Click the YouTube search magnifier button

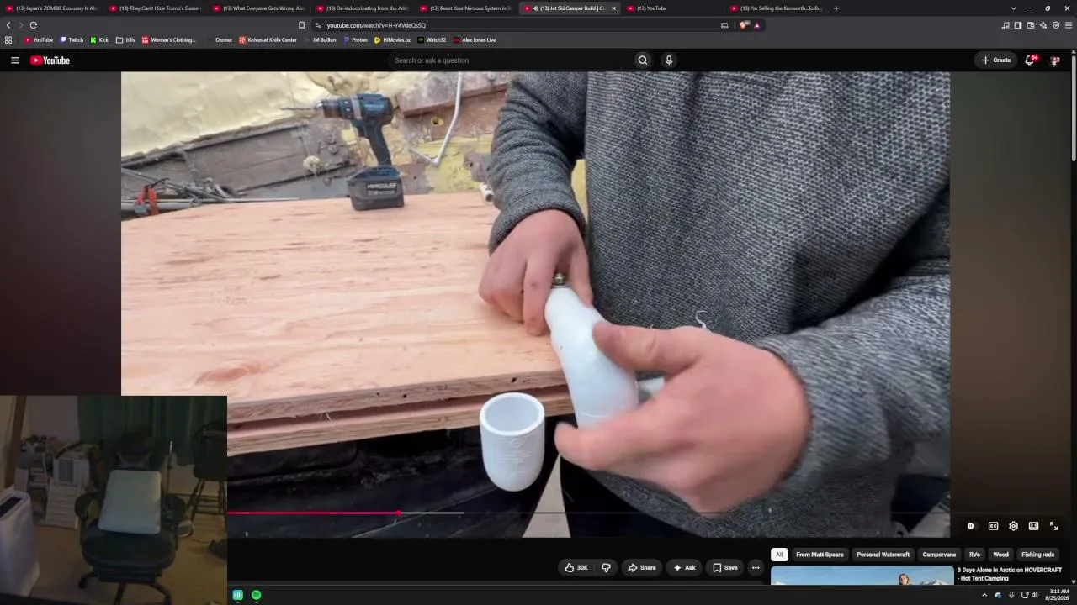click(x=643, y=60)
